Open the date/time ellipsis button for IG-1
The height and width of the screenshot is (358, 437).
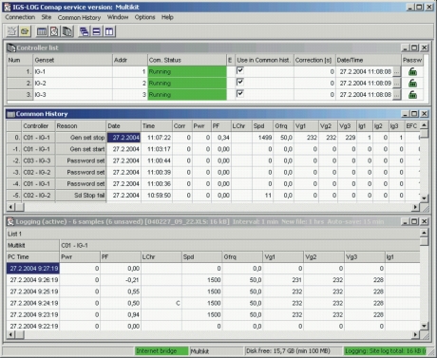(396, 72)
